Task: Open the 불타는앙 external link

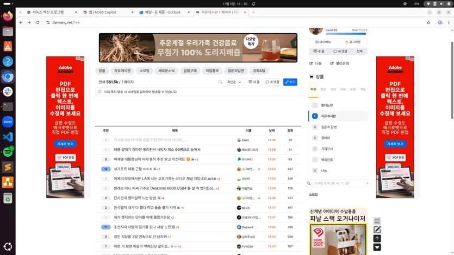Action: pyautogui.click(x=339, y=63)
